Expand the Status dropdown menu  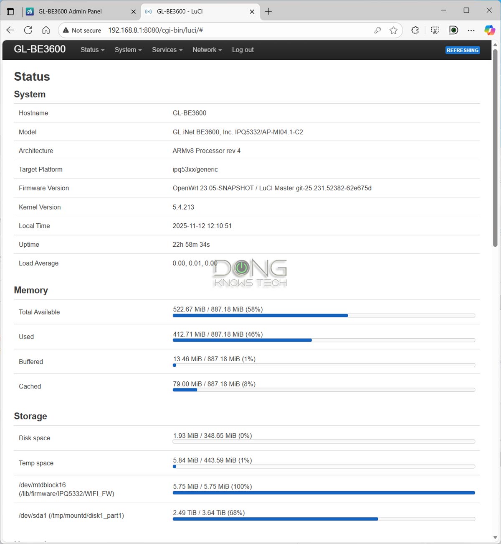[92, 50]
